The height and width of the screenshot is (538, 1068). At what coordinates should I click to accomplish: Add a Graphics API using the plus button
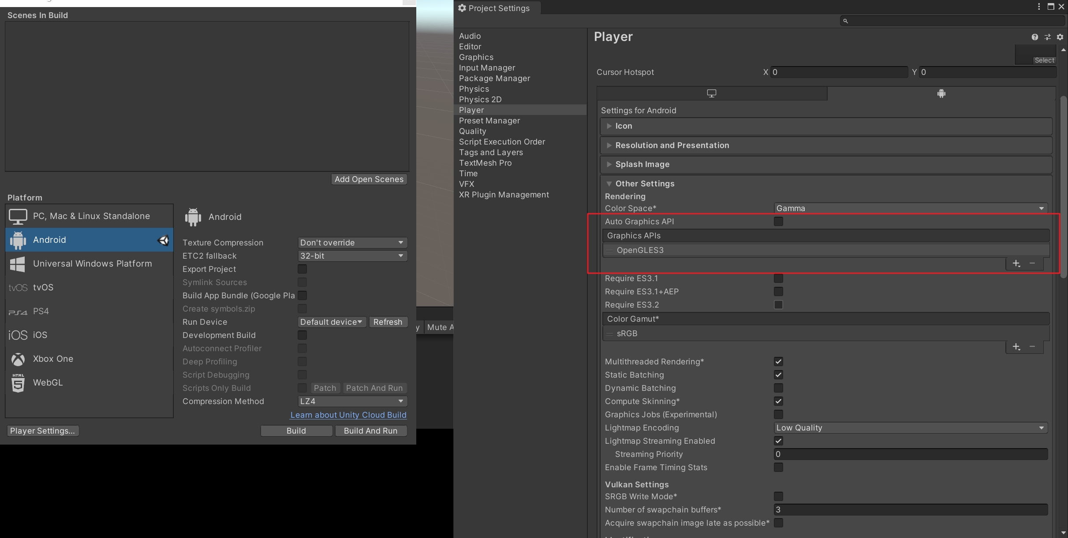pos(1017,263)
